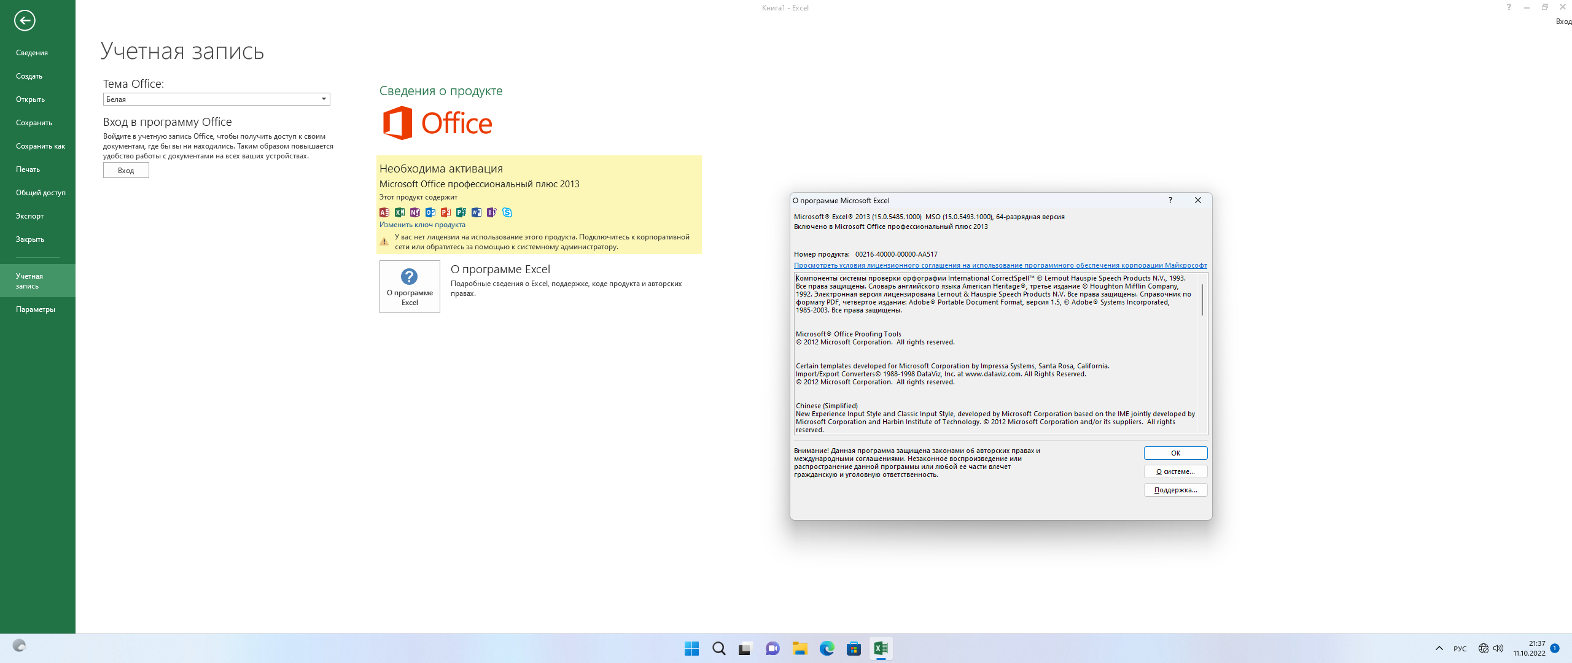Screen dimensions: 1572x663
Task: Open the Создать tab in the sidebar
Action: tap(37, 76)
